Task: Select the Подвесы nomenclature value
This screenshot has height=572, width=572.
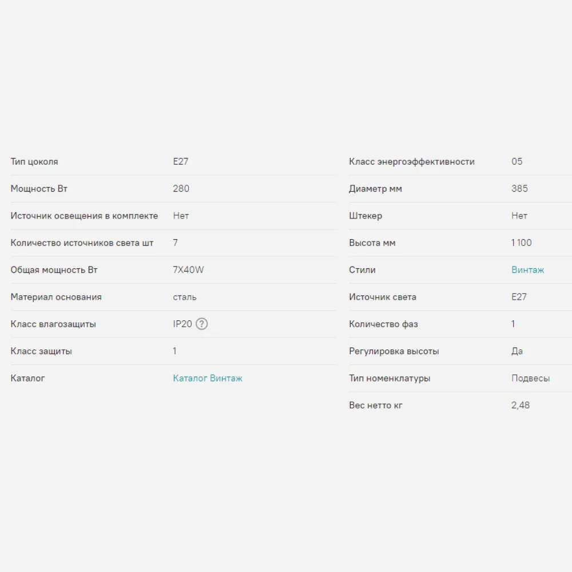Action: click(x=530, y=378)
